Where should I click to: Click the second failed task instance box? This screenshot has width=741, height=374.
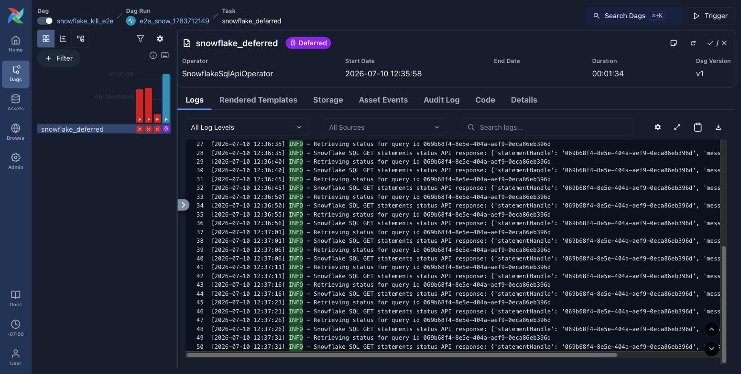click(148, 129)
